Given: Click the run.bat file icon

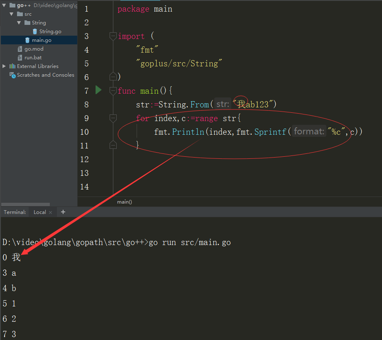Looking at the screenshot, I should pos(20,58).
